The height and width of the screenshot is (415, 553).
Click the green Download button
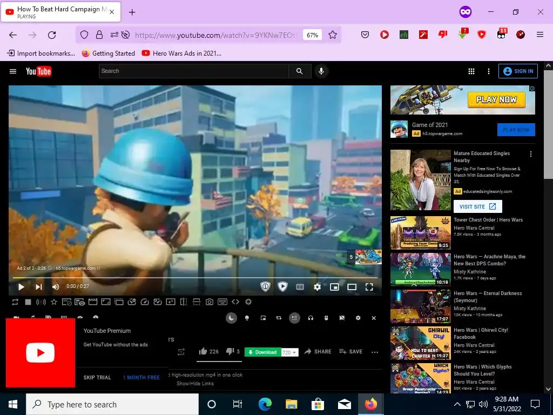pyautogui.click(x=263, y=352)
